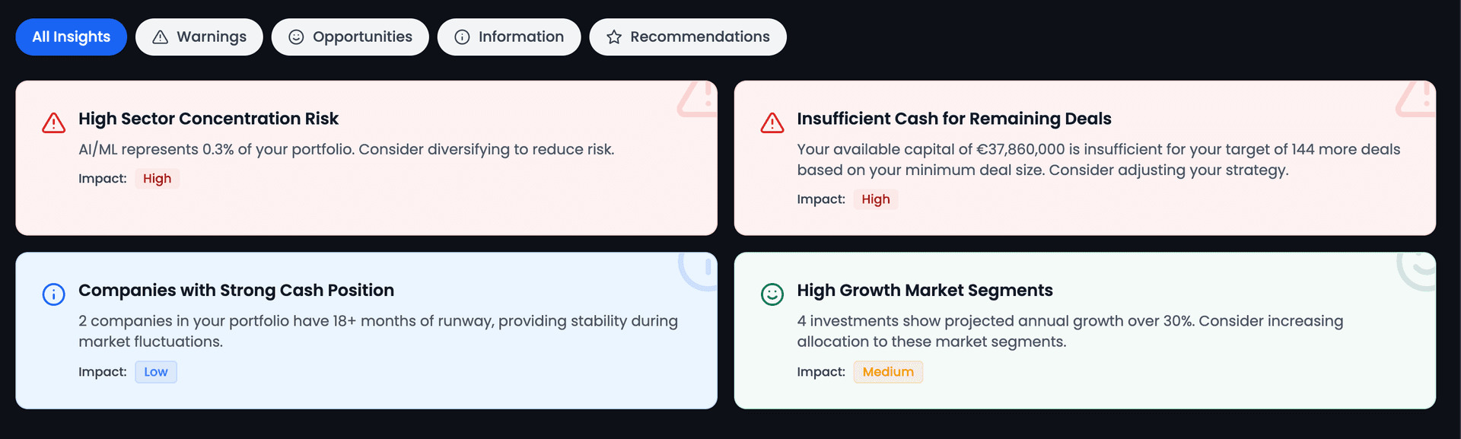Click the Low impact badge on the cash position card
1461x439 pixels.
coord(155,371)
